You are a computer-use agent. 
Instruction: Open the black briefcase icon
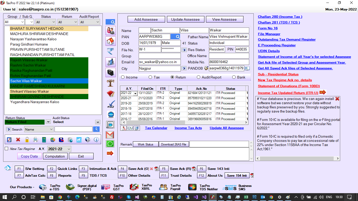[x=110, y=72]
